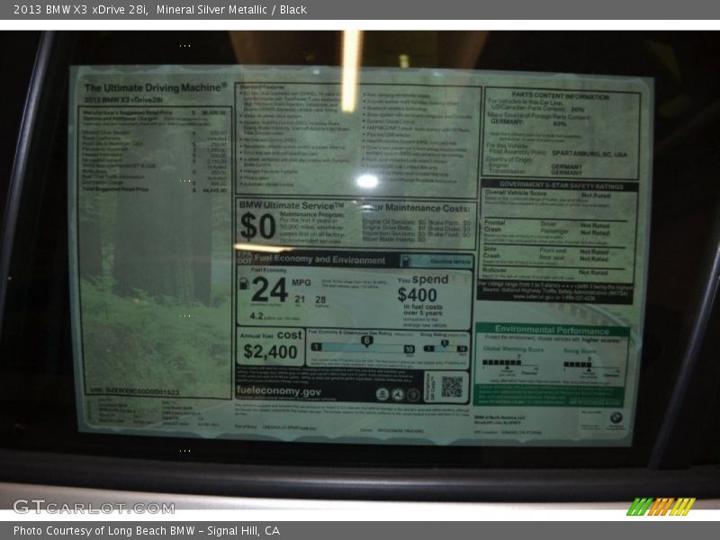Click the Environmental Performance green header
This screenshot has width=720, height=540.
coord(552,330)
